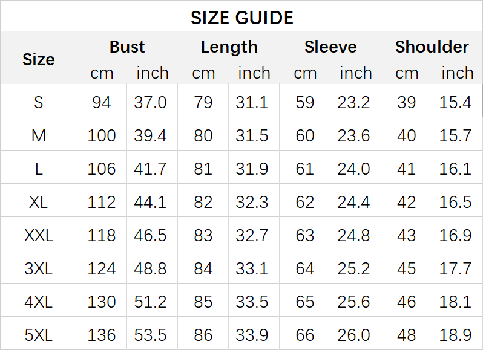Click the XXL size row label

pos(38,235)
